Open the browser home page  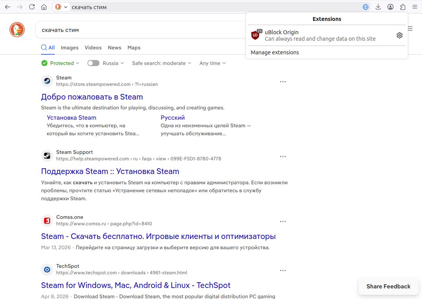click(44, 7)
